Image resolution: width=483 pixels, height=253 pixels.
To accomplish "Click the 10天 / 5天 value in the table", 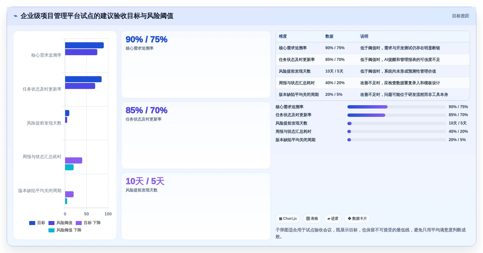I will pyautogui.click(x=334, y=71).
